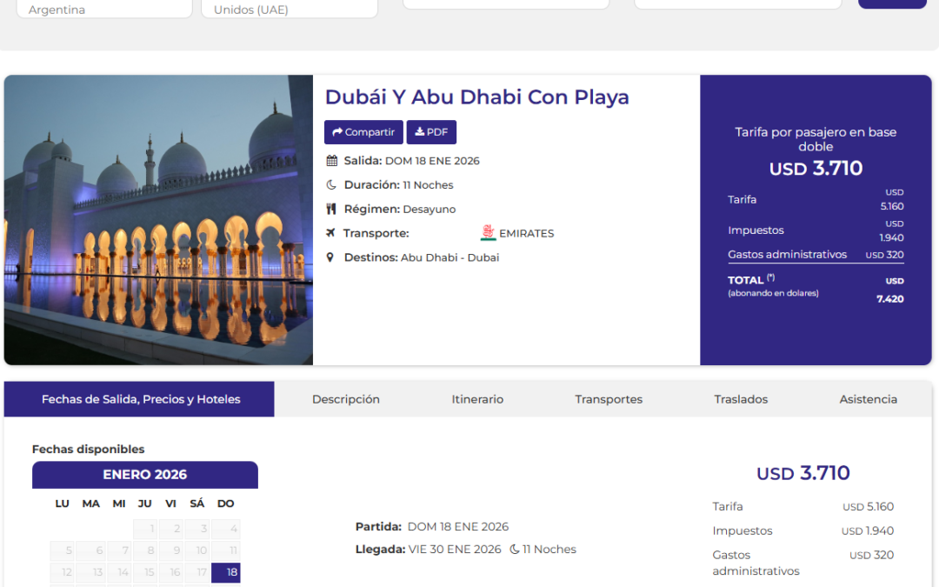The height and width of the screenshot is (587, 939).
Task: Click the map pin icon beside Destinos
Action: click(x=330, y=257)
